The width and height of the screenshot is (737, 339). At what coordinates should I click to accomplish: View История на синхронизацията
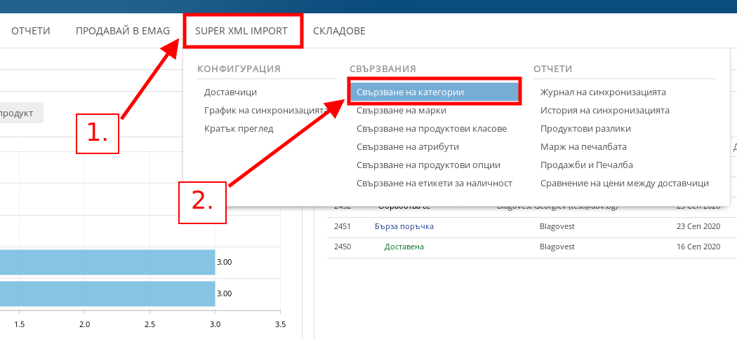coord(604,110)
